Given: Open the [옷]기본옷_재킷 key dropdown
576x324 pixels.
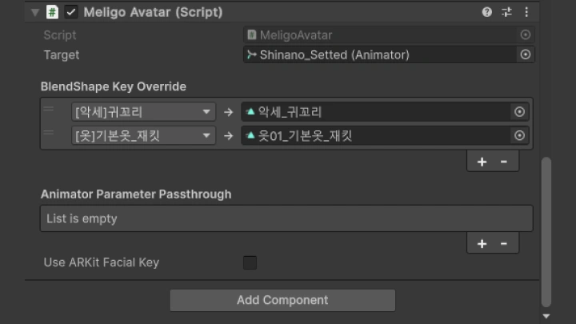Looking at the screenshot, I should [142, 136].
